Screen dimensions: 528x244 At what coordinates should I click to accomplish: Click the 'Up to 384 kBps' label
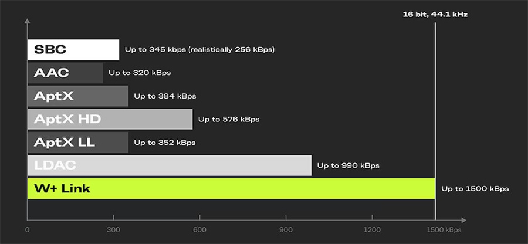pos(165,96)
